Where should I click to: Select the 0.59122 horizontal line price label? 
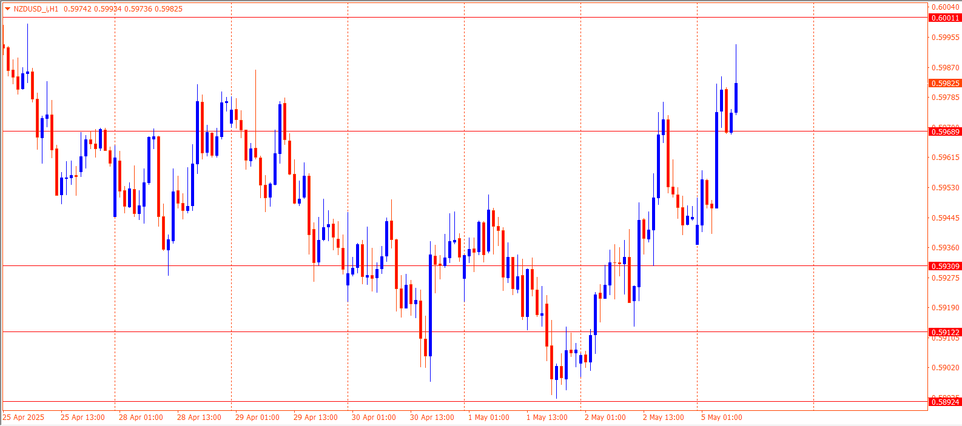945,332
